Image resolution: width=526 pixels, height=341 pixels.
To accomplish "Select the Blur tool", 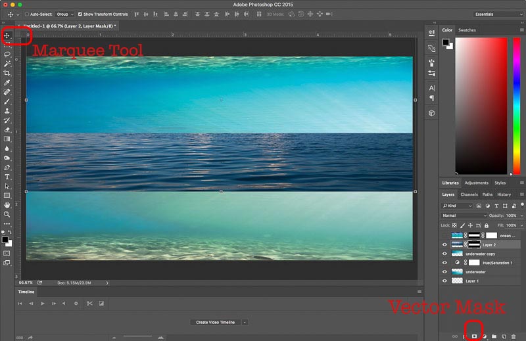I will click(x=7, y=148).
